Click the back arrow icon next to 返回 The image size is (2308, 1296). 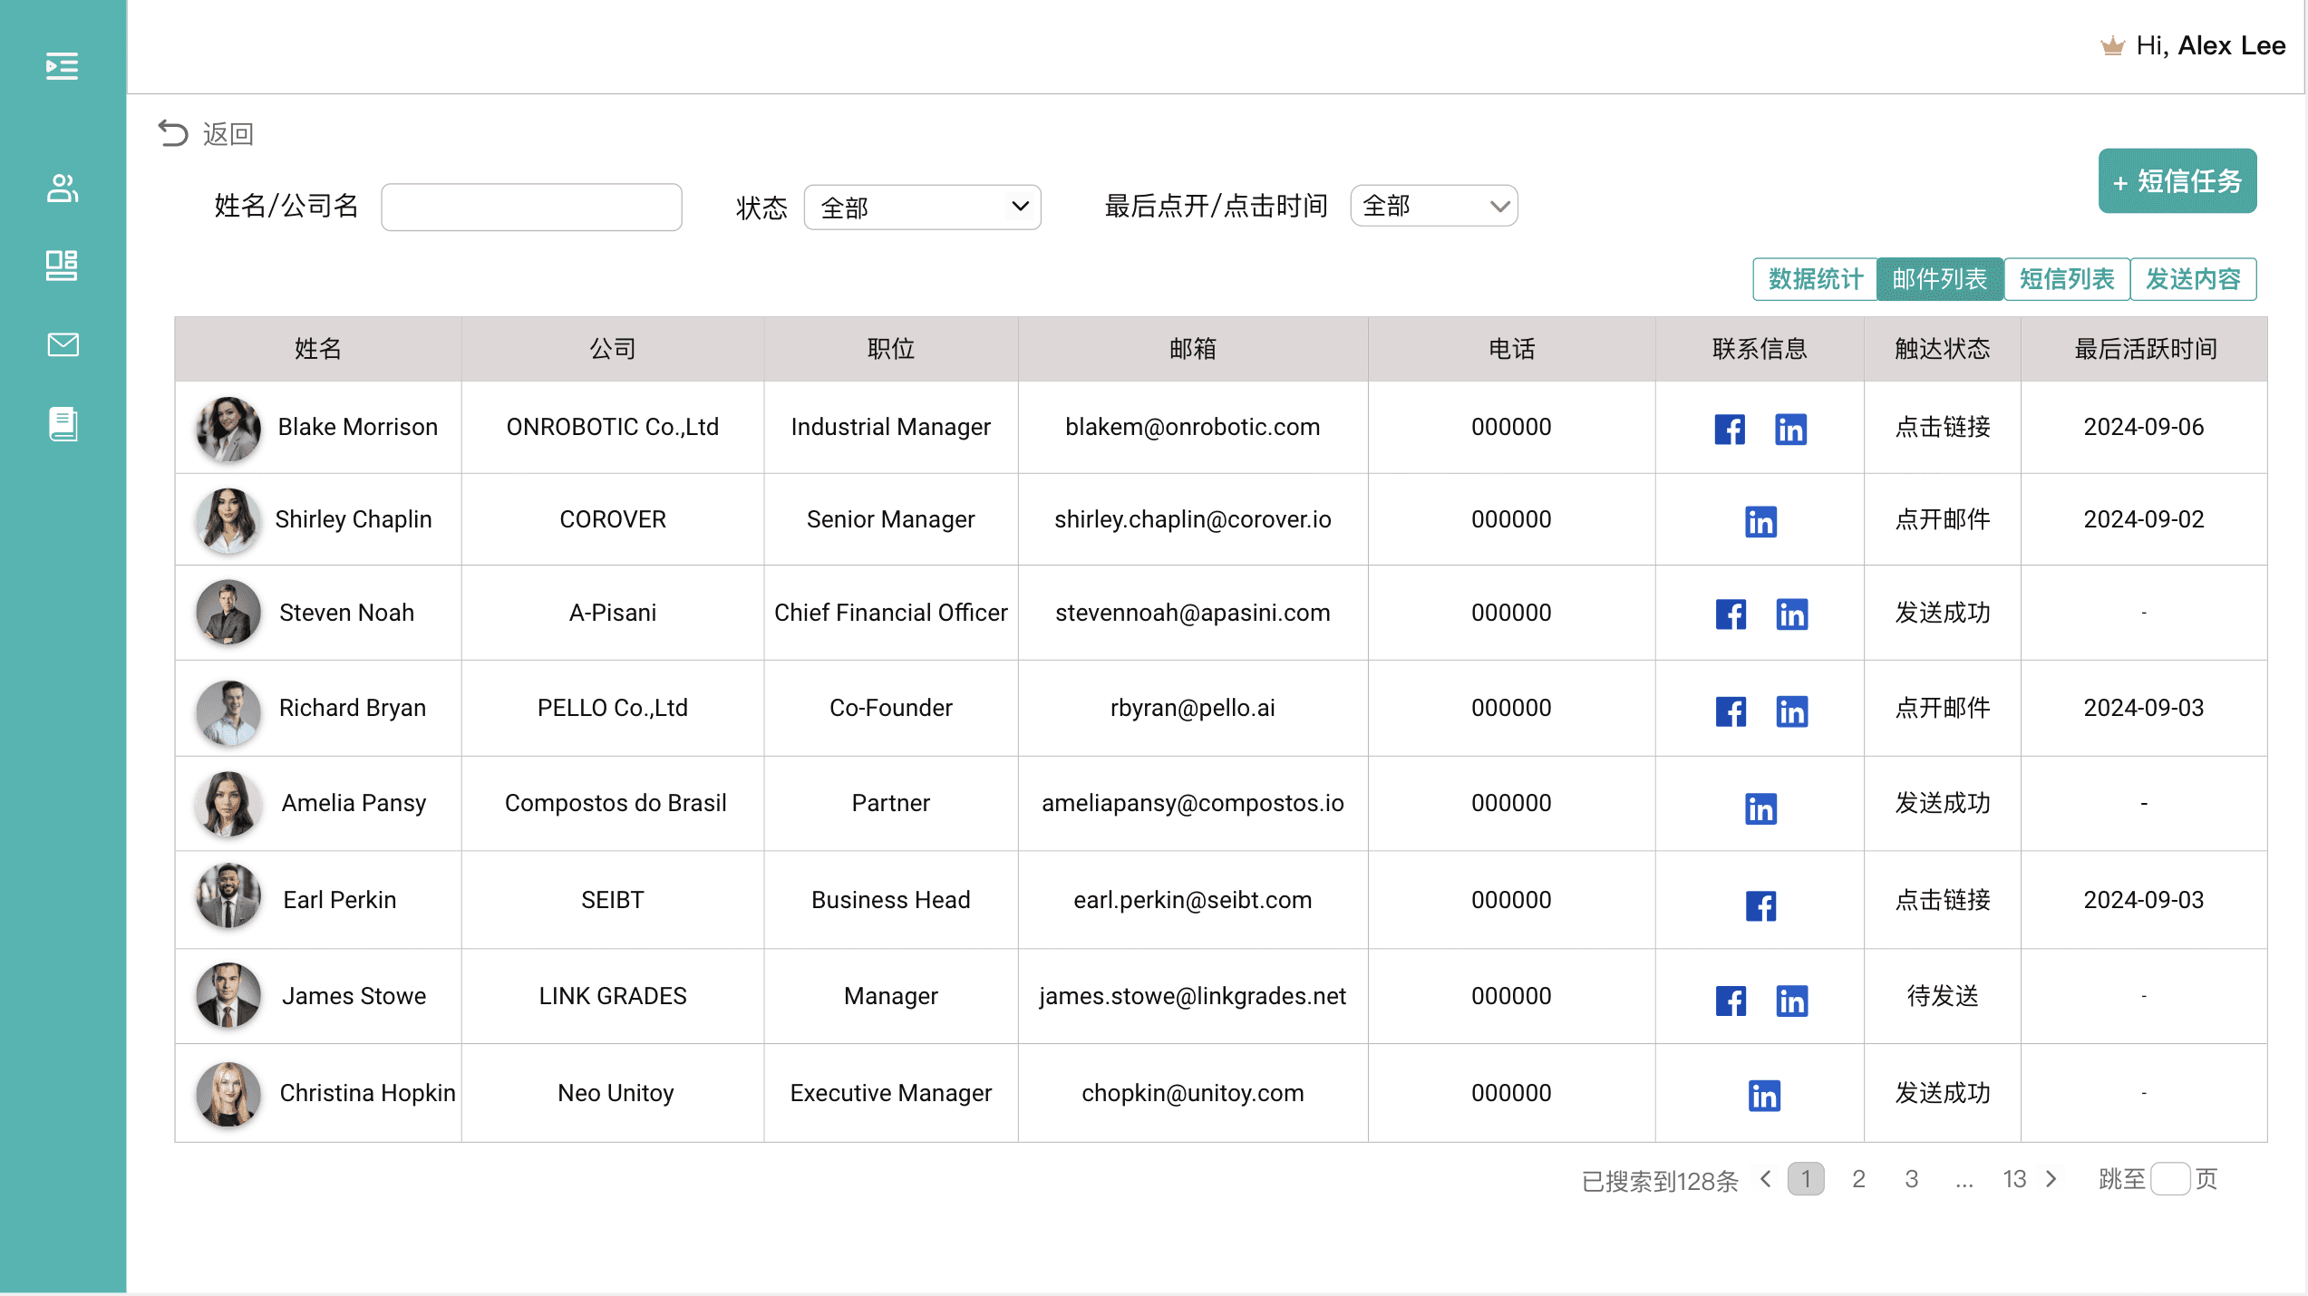pyautogui.click(x=172, y=133)
